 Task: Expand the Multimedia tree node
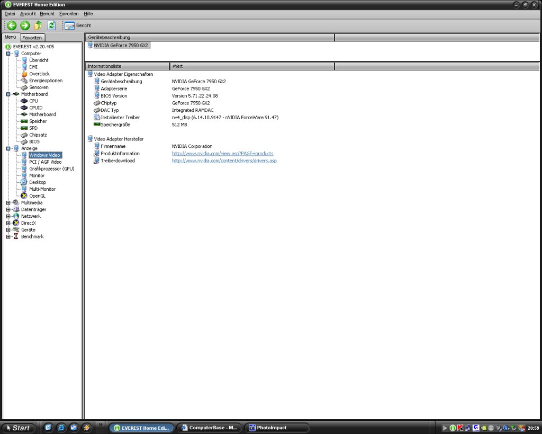pyautogui.click(x=8, y=203)
